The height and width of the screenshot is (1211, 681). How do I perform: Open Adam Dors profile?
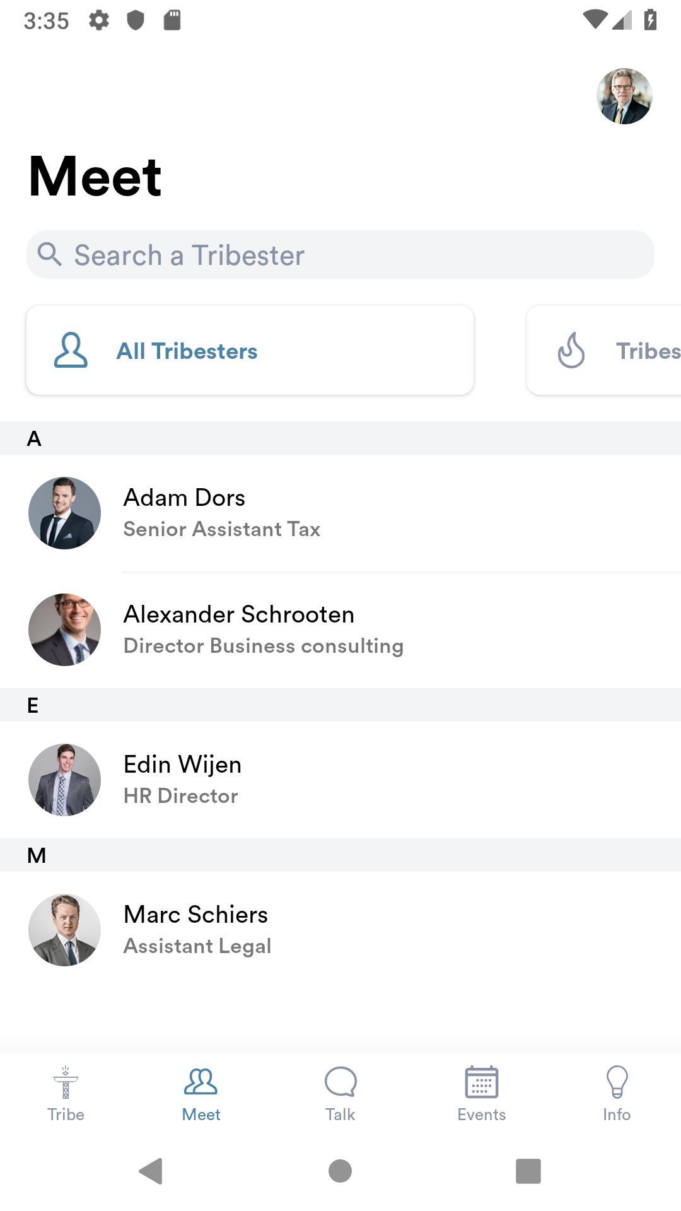[340, 513]
